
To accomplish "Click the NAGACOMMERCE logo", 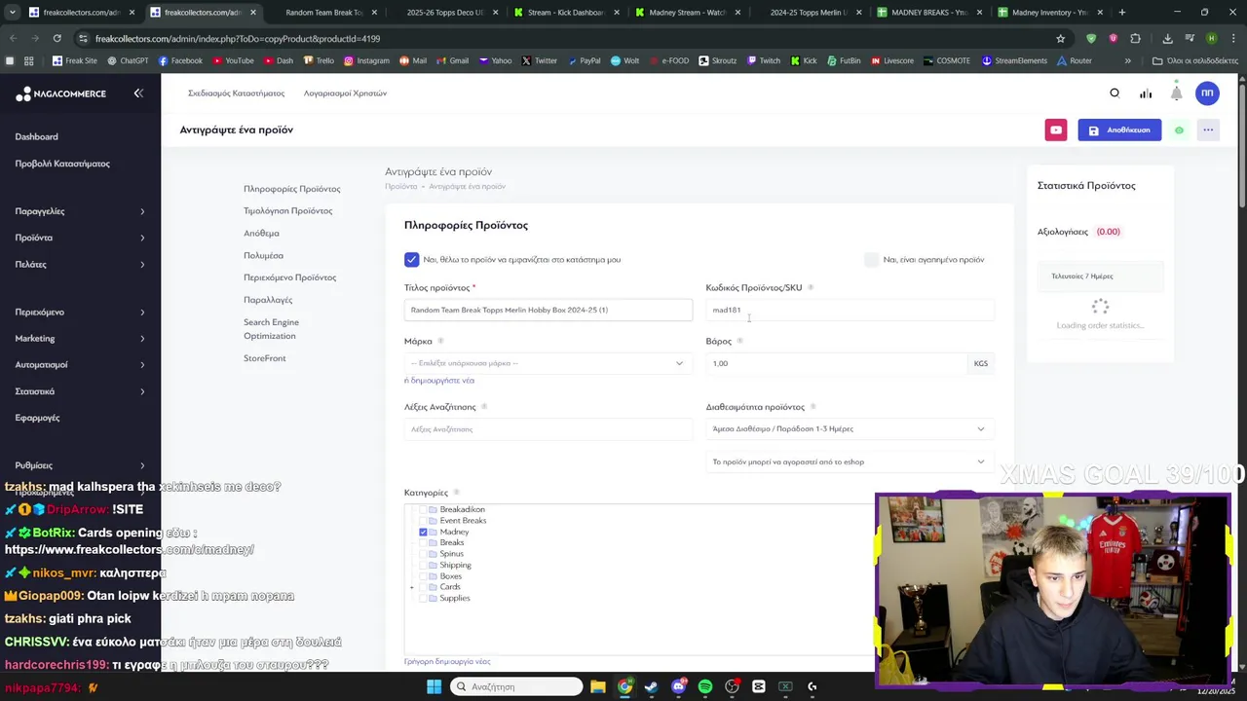I will [60, 93].
